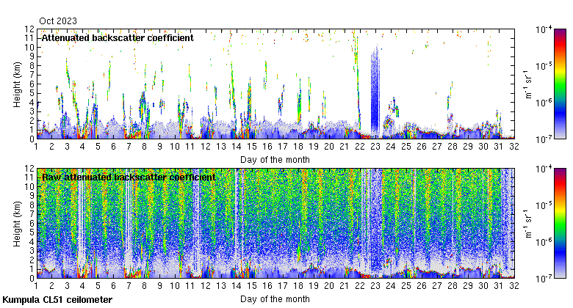This screenshot has width=573, height=308.
Task: Click the 0 km height tick on upper plot
Action: point(32,139)
